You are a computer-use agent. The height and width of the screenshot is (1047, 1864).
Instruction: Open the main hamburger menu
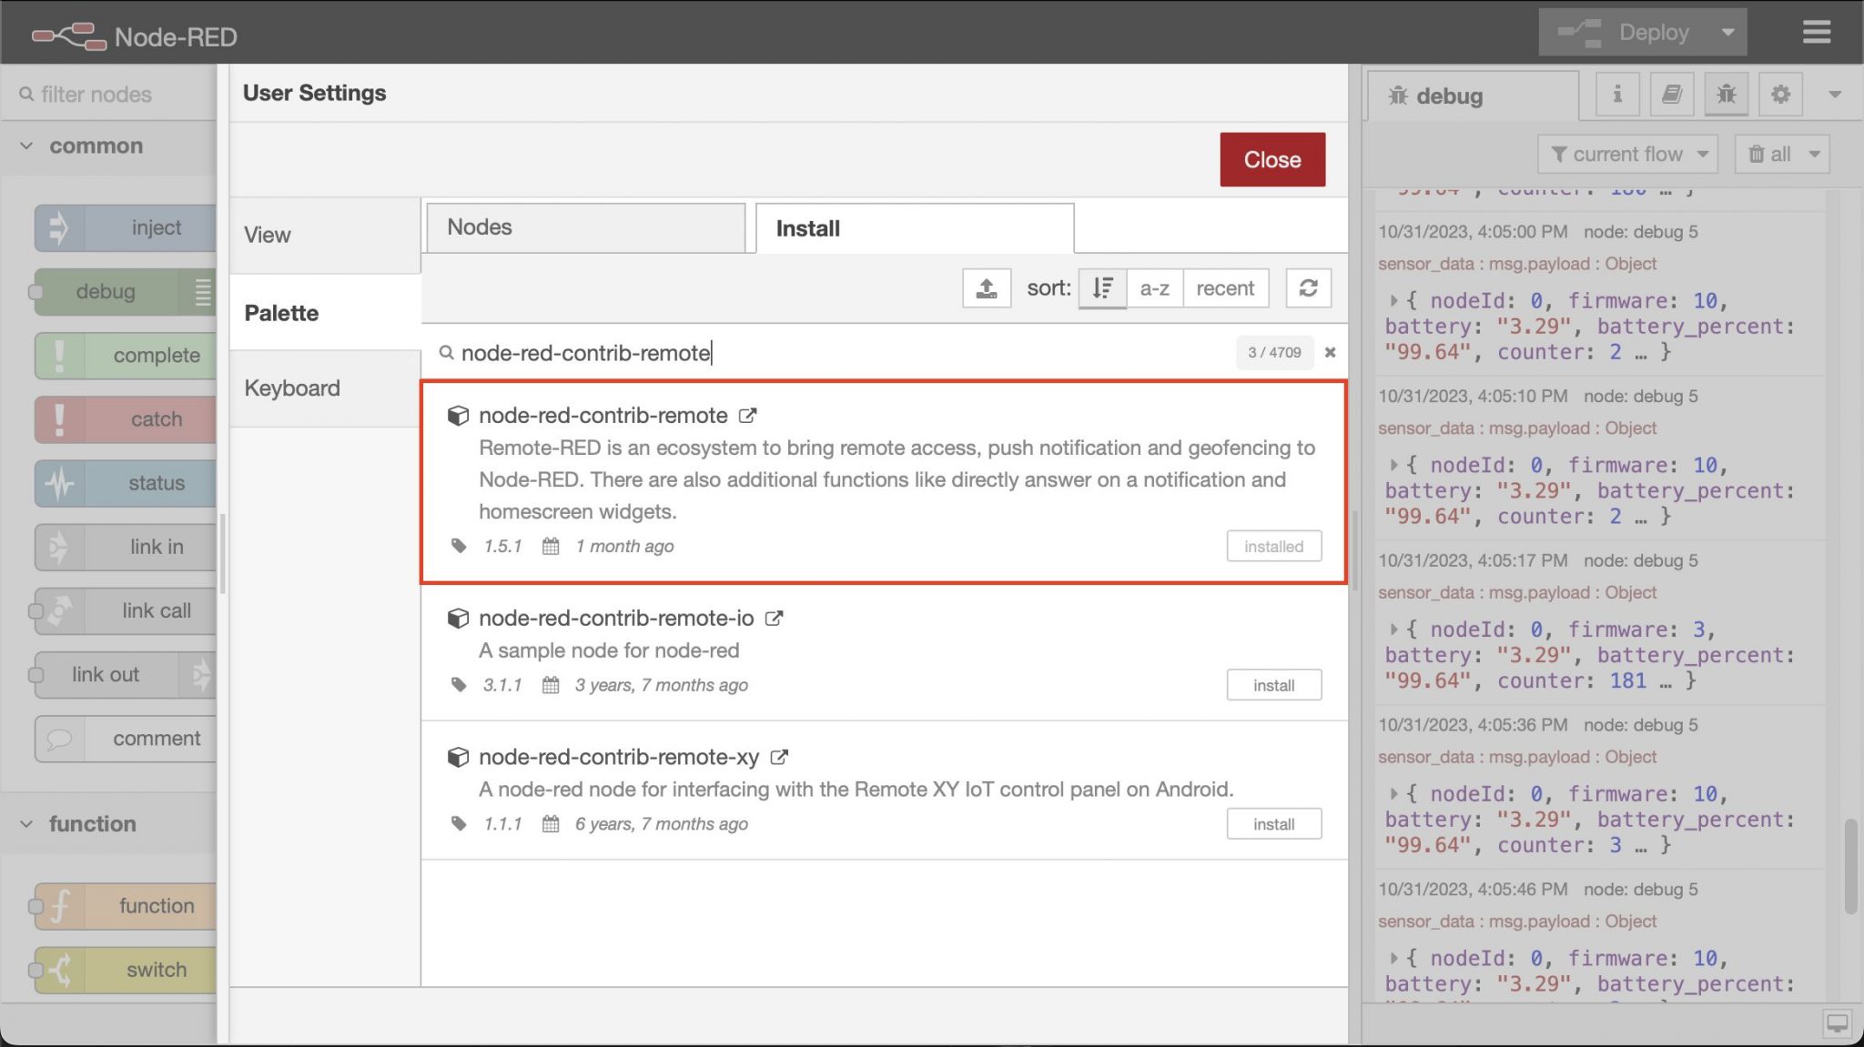tap(1816, 33)
